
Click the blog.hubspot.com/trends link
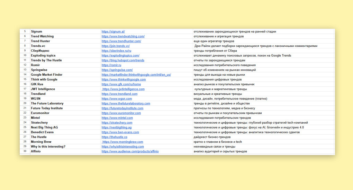123,60
